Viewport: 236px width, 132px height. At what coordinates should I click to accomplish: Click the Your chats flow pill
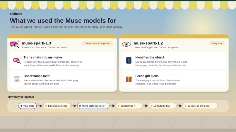coord(28,106)
